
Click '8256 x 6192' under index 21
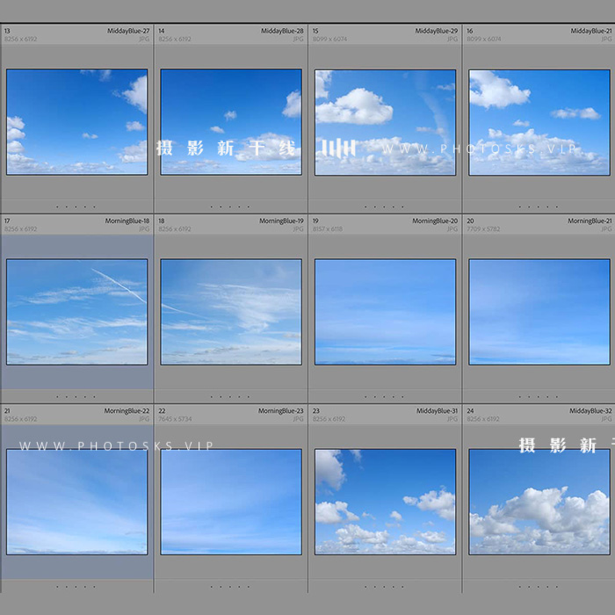click(x=21, y=419)
